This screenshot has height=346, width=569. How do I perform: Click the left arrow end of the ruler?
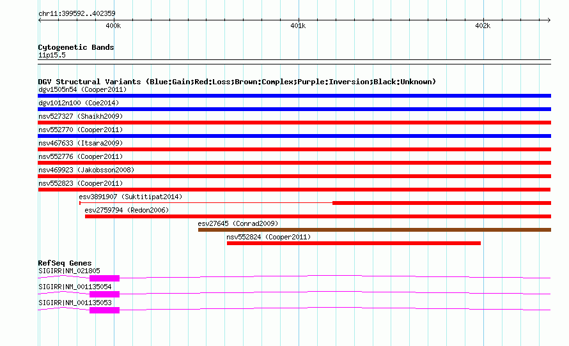(x=40, y=20)
